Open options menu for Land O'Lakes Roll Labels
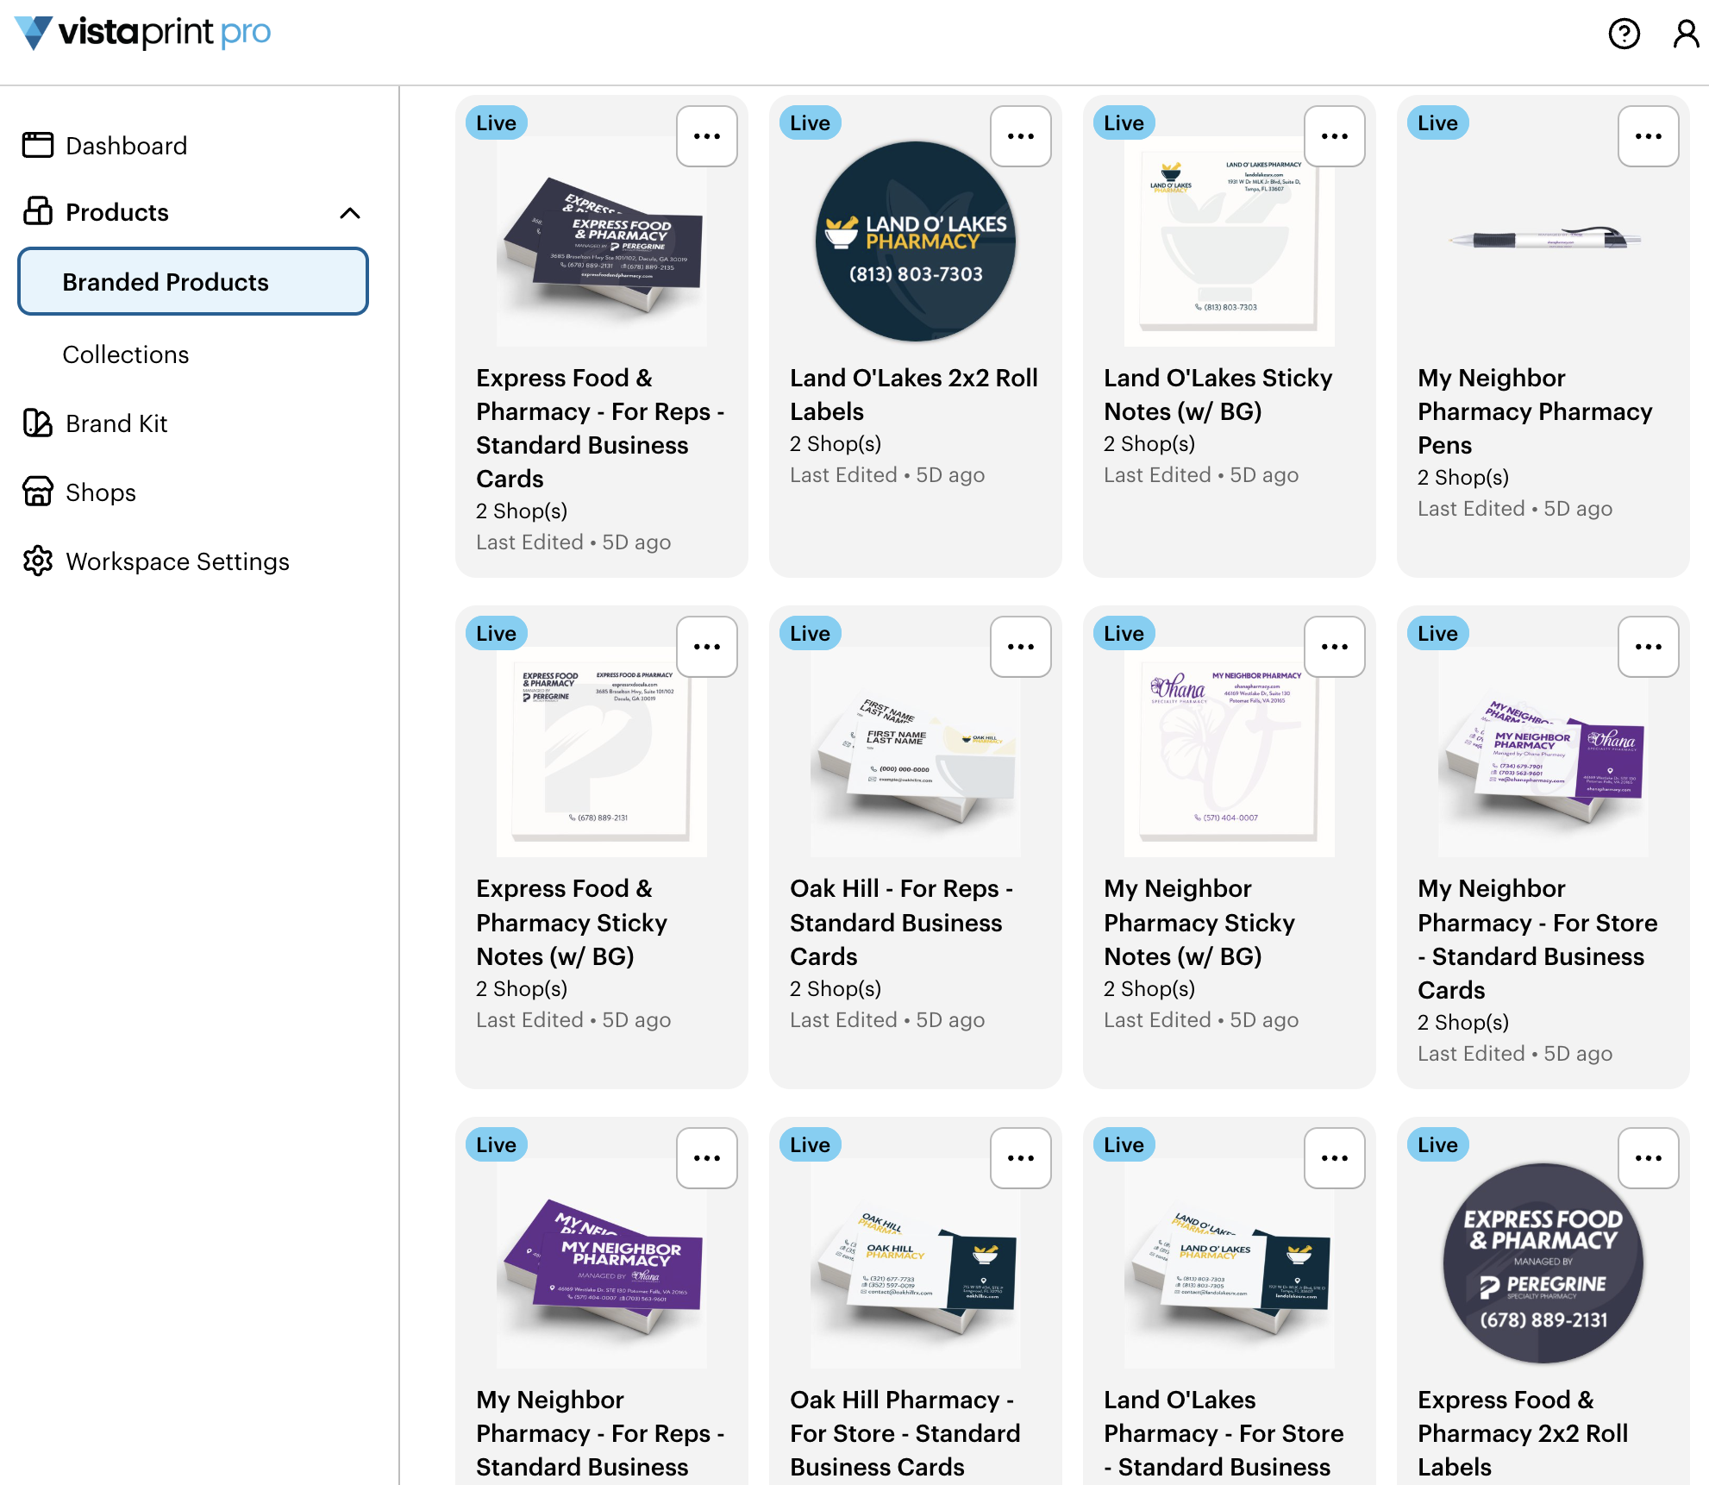1709x1485 pixels. coord(1021,136)
